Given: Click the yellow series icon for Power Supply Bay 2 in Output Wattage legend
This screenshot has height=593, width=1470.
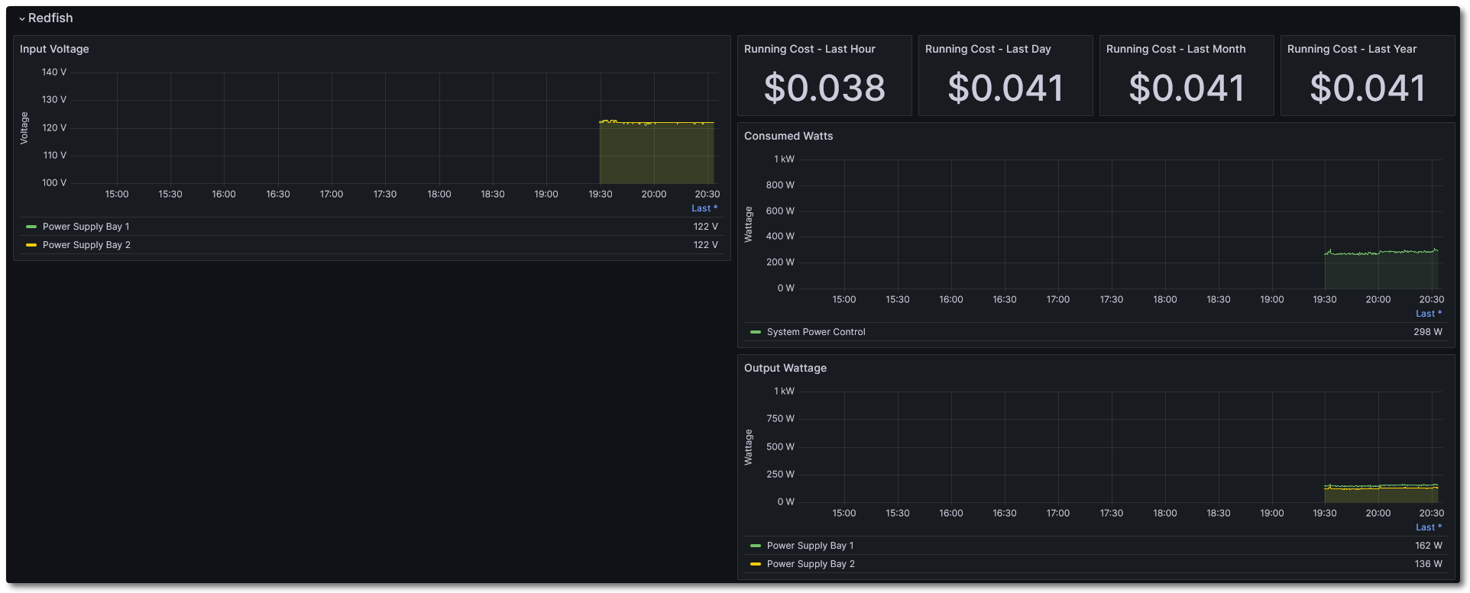Looking at the screenshot, I should click(x=756, y=564).
